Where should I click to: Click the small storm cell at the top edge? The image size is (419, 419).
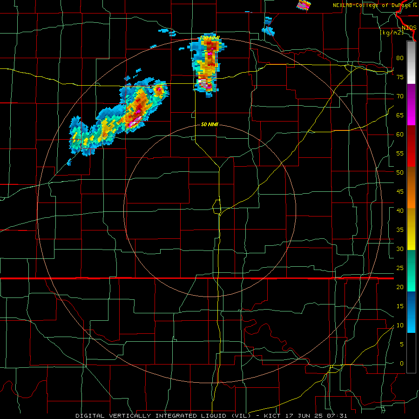[x=304, y=5]
